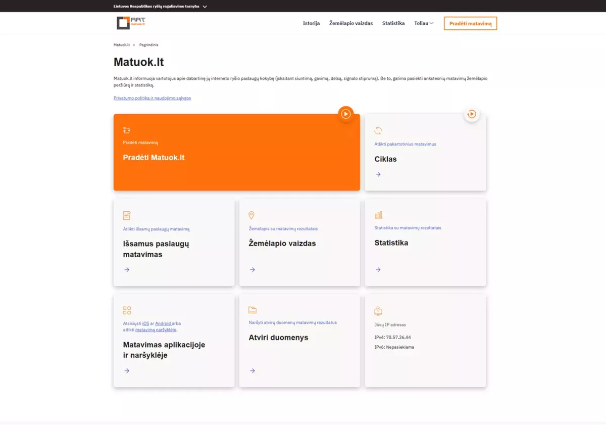
Task: Click the map pin icon on Žemėlapio vaizdas card
Action: 252,215
